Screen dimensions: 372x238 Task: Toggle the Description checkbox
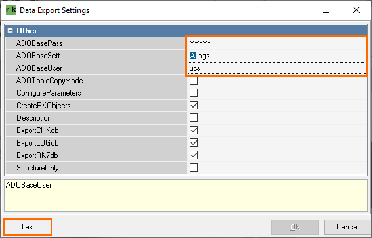tap(194, 118)
